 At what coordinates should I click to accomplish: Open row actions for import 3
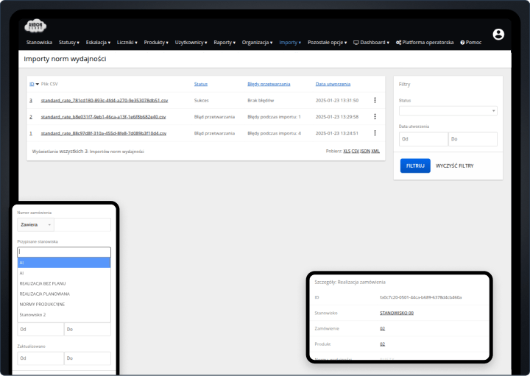pyautogui.click(x=375, y=100)
